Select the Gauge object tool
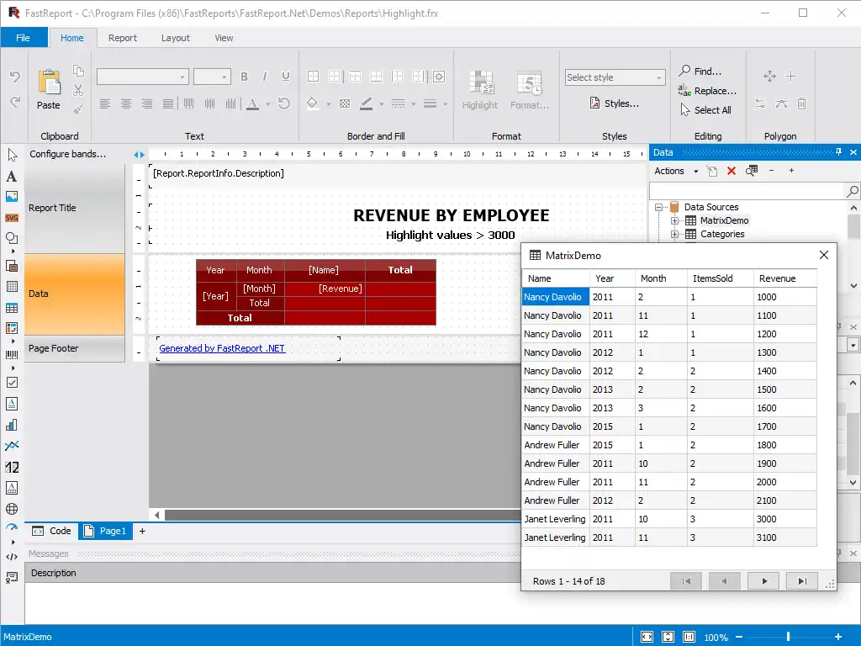 [x=12, y=527]
